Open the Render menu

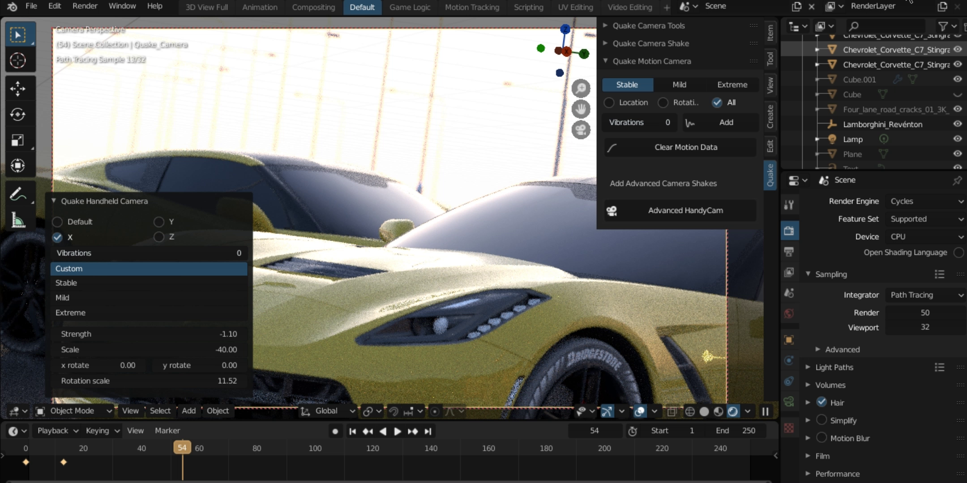[85, 6]
